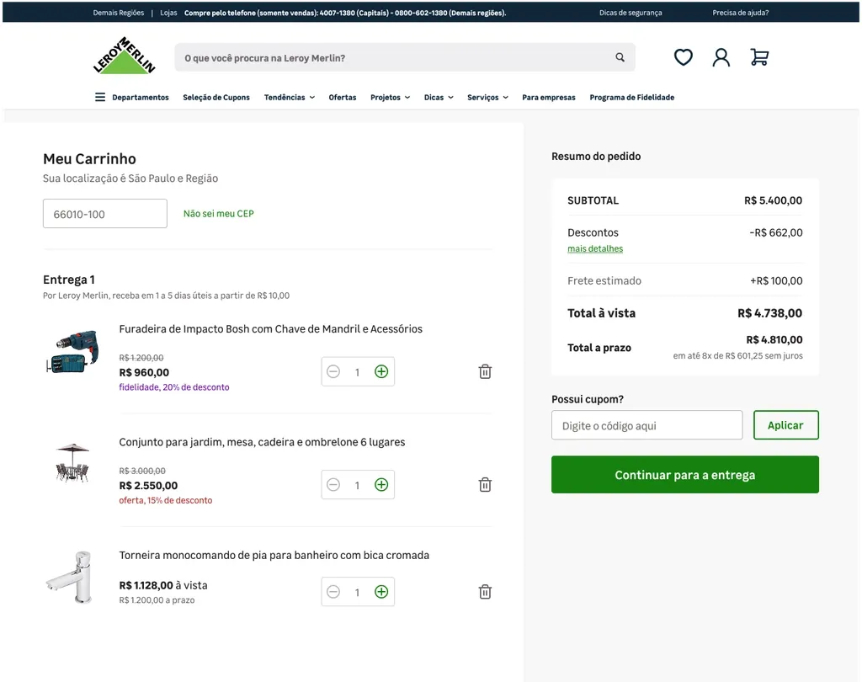Focus the CEP input field
The image size is (862, 682).
tap(105, 213)
